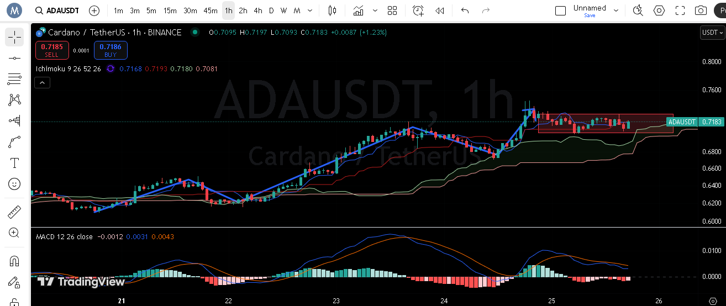Viewport: 726px width, 306px height.
Task: Open time axis settings gear icon
Action: point(712,301)
